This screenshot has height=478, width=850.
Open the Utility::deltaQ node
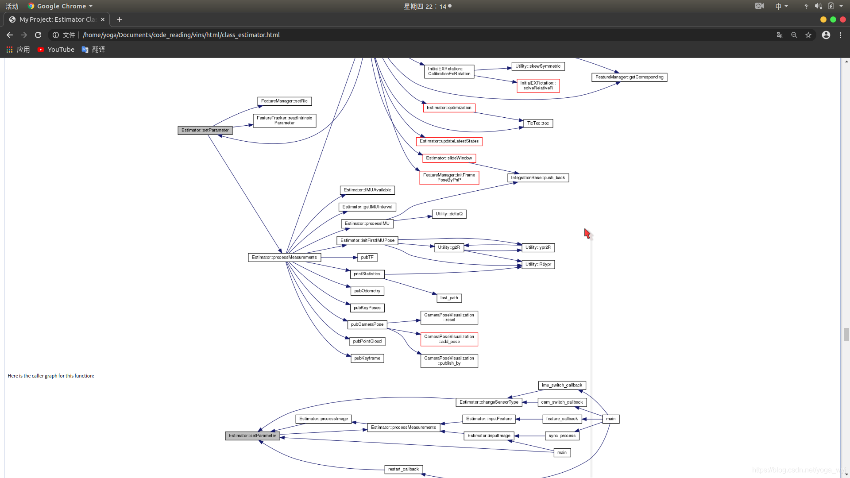click(x=449, y=214)
